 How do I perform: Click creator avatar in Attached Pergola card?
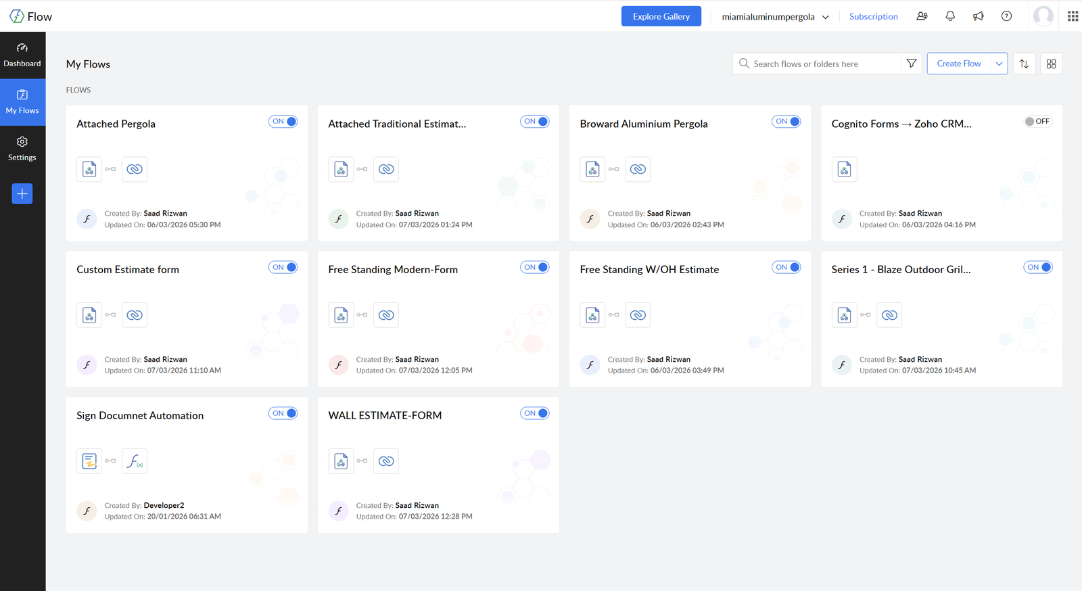[87, 219]
